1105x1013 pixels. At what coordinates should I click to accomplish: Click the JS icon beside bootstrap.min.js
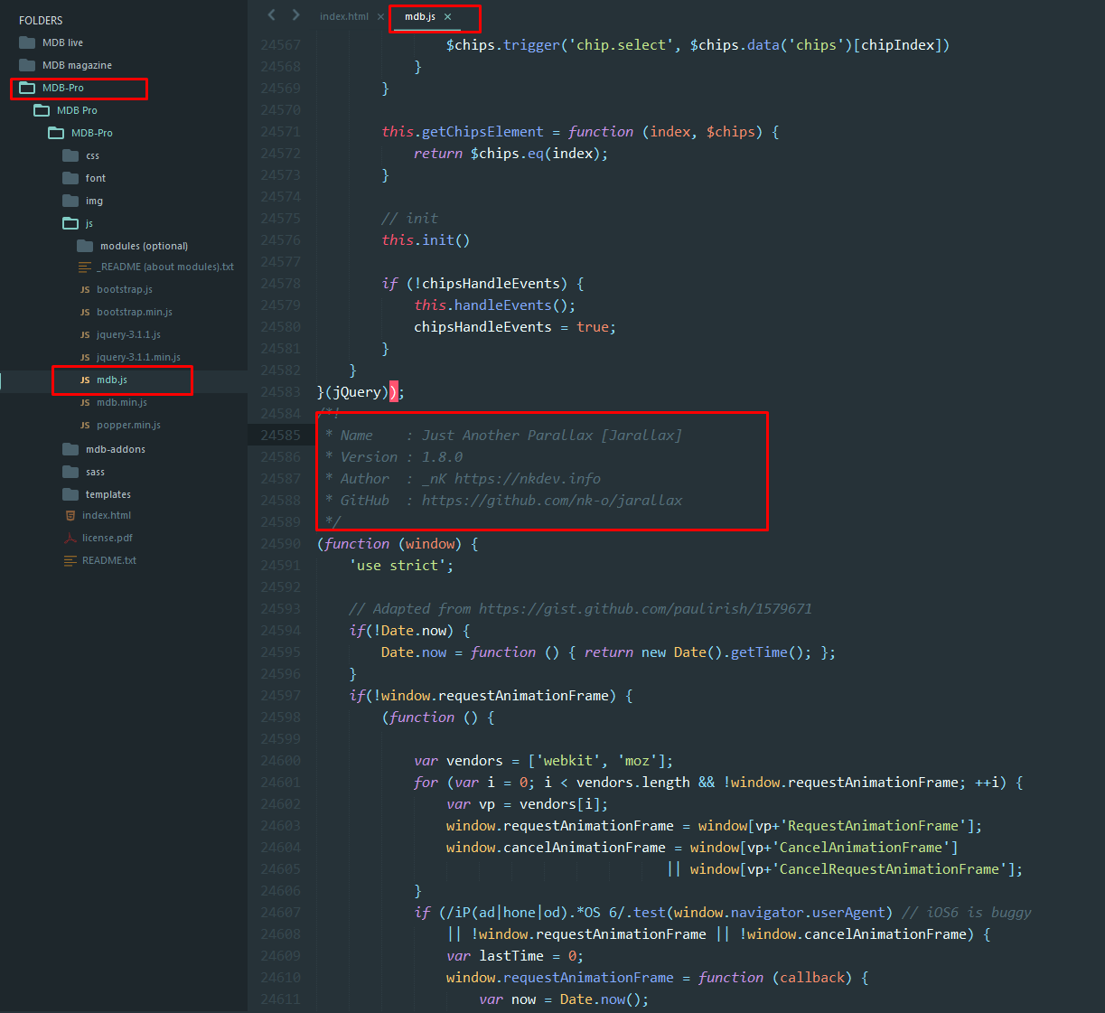(x=85, y=313)
